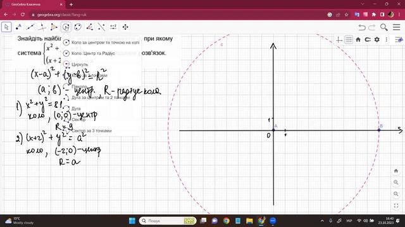Zoom in on the graphics view
This screenshot has height=227, width=405.
396,182
